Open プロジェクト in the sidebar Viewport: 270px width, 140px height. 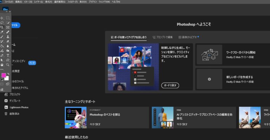click(x=13, y=94)
